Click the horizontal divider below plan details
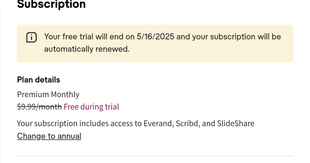Image resolution: width=310 pixels, height=163 pixels. [155, 156]
